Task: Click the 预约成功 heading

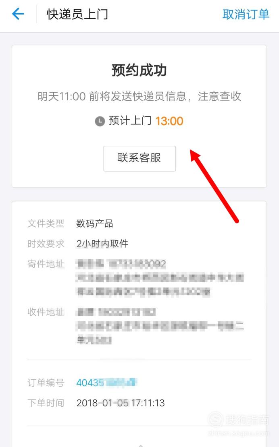Action: (x=139, y=70)
